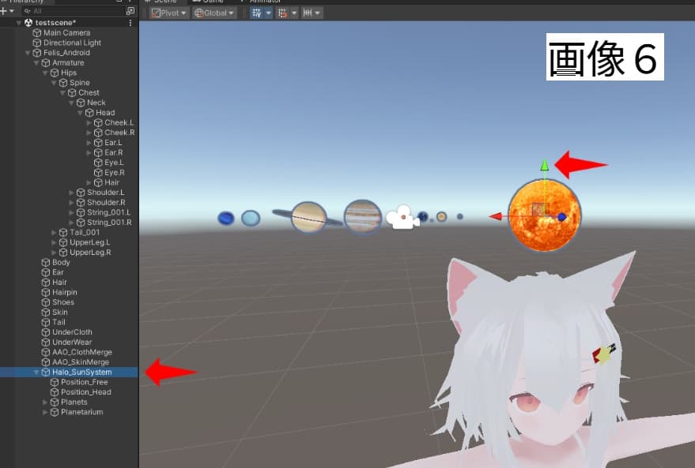
Task: Select the Tail mesh object row
Action: 70,323
